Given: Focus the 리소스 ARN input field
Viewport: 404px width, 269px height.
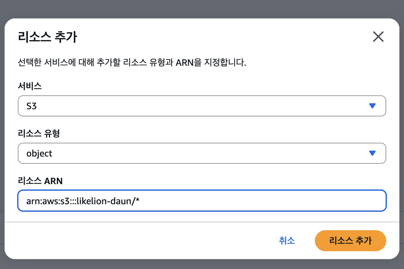Looking at the screenshot, I should 202,200.
